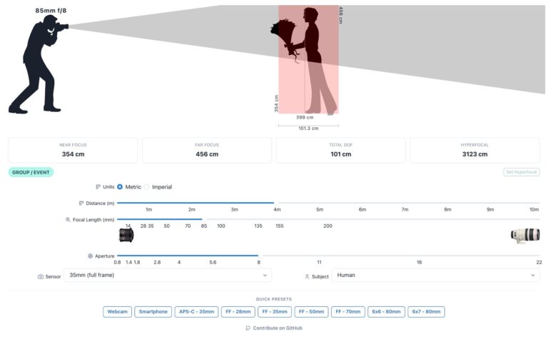Open the Contribute on GitHub link
The image size is (548, 342).
point(274,328)
